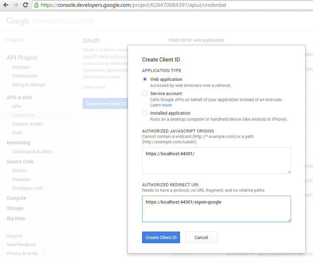The width and height of the screenshot is (313, 263).
Task: Expand the Monitoring section
Action: 18,143
